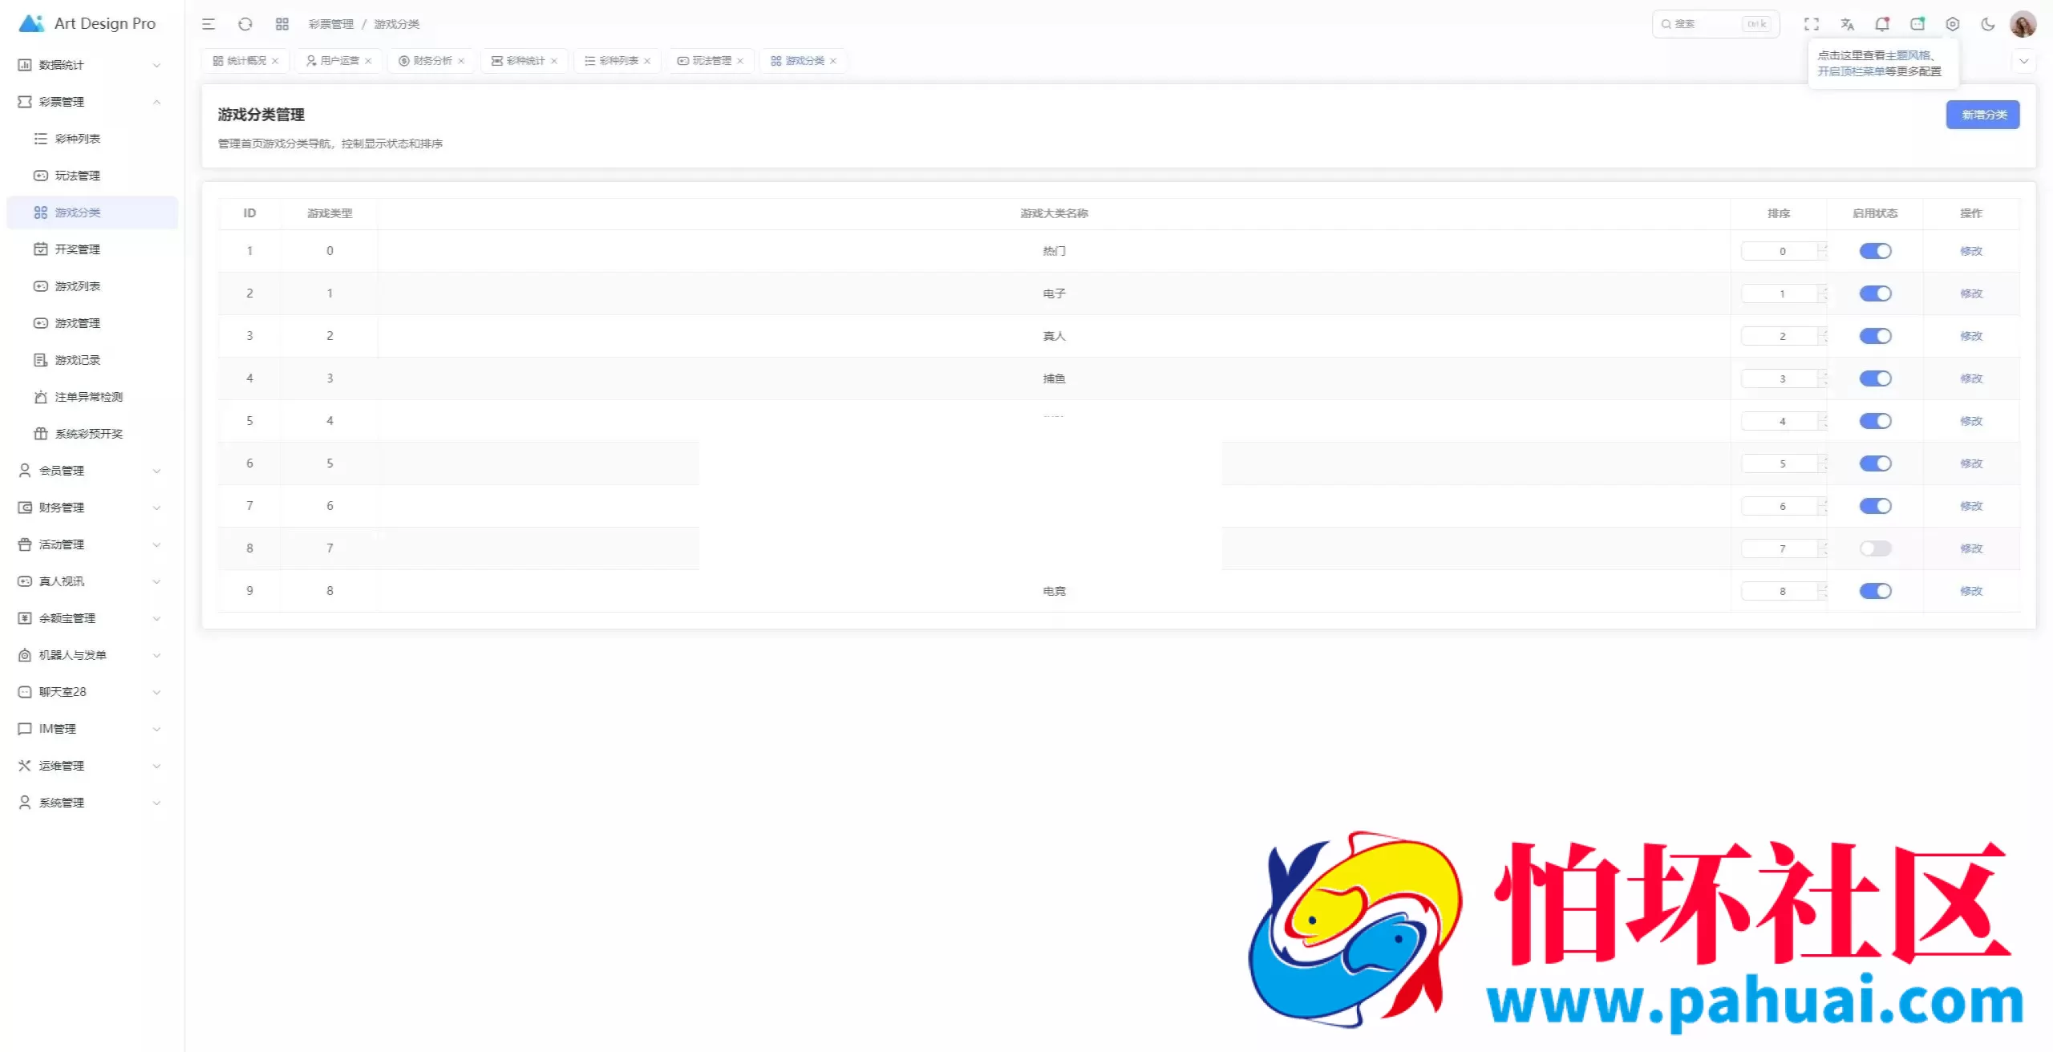Open the language translation icon
Viewport: 2053px width, 1052px height.
[1847, 24]
